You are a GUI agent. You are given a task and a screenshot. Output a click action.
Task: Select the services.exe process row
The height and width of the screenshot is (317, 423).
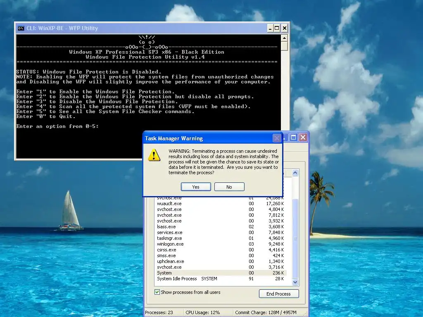[221, 232]
